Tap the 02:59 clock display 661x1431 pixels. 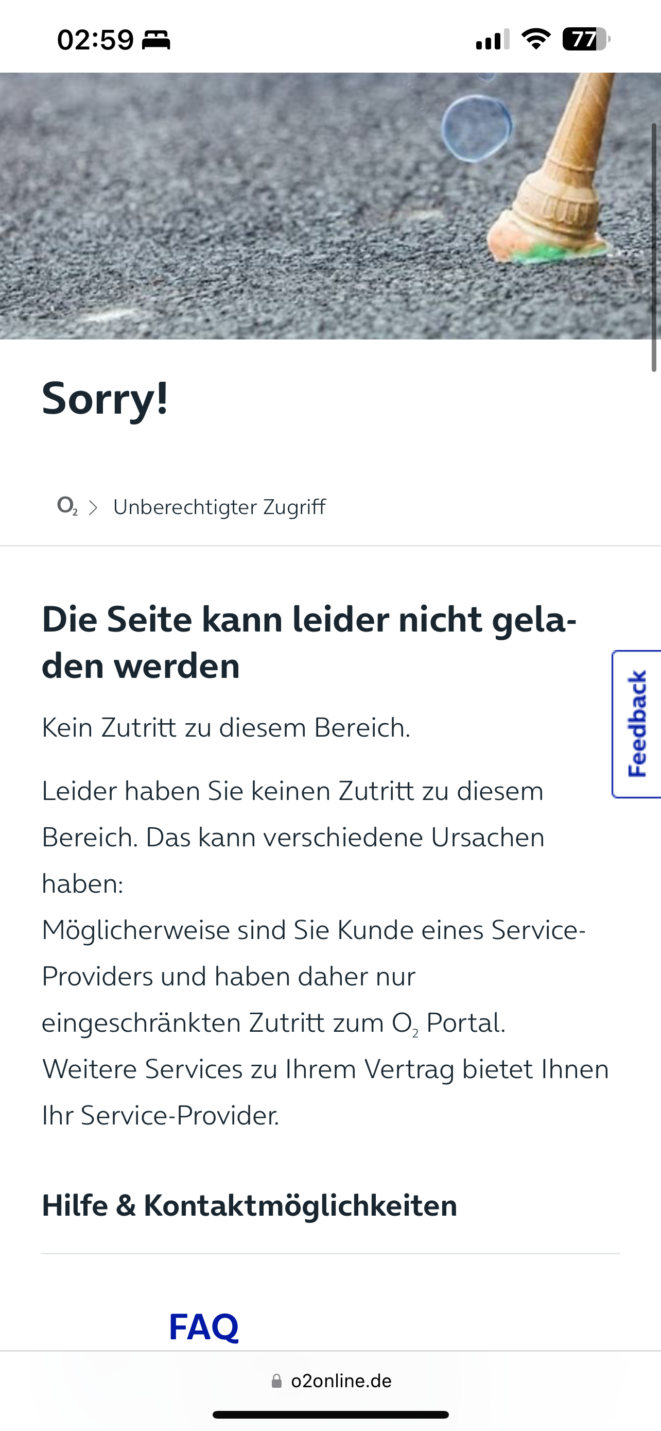[95, 40]
